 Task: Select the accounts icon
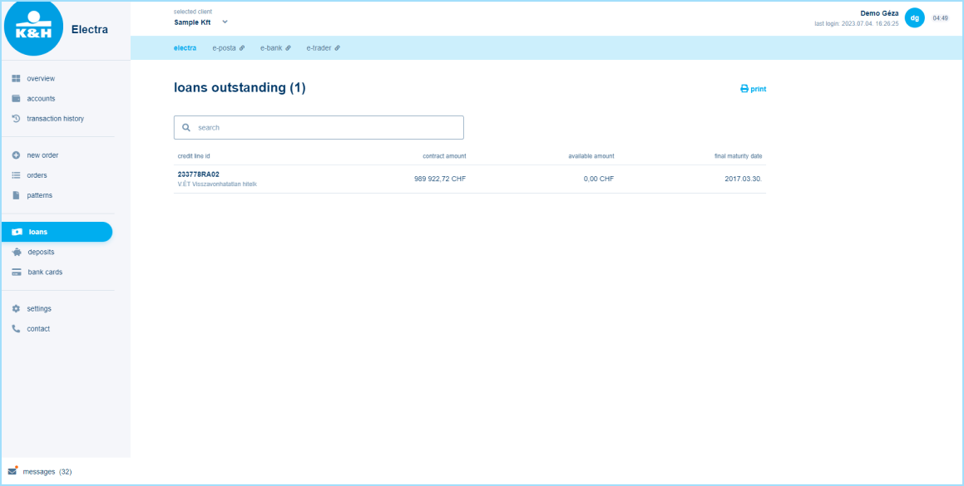14,98
